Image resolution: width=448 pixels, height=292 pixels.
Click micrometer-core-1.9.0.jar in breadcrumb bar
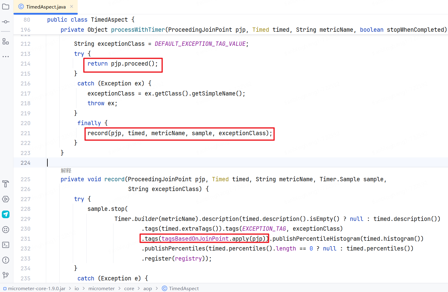(x=36, y=288)
